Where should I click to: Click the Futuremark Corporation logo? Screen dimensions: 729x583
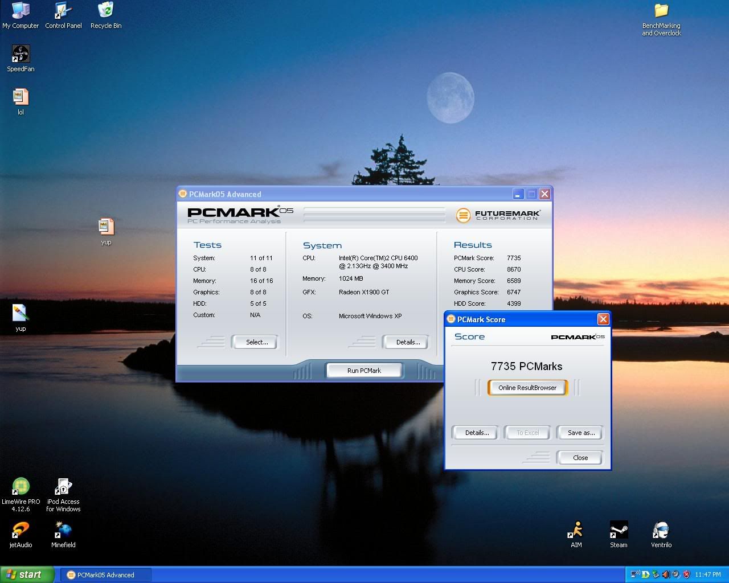click(x=498, y=215)
